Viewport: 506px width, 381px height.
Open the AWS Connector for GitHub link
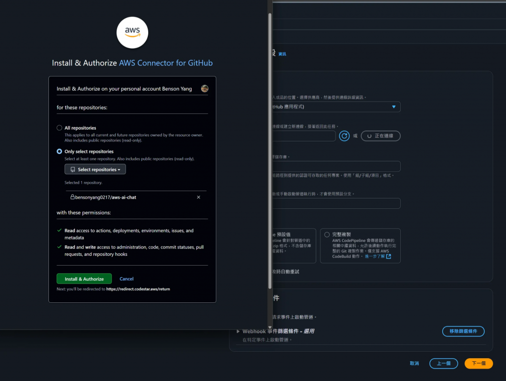[166, 63]
